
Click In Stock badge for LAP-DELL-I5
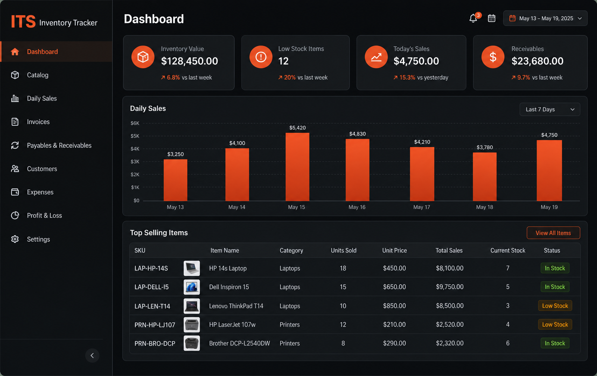click(555, 287)
